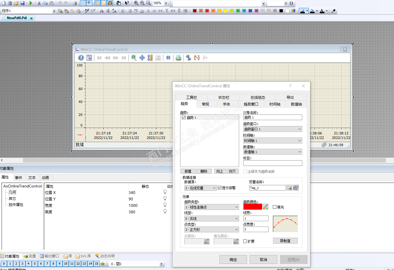Expand the 趋势类型 combo box
Image resolution: width=394 pixels, height=270 pixels.
click(x=212, y=207)
